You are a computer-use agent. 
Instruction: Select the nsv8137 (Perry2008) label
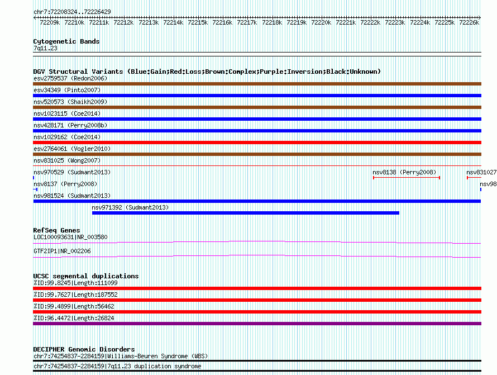click(65, 184)
